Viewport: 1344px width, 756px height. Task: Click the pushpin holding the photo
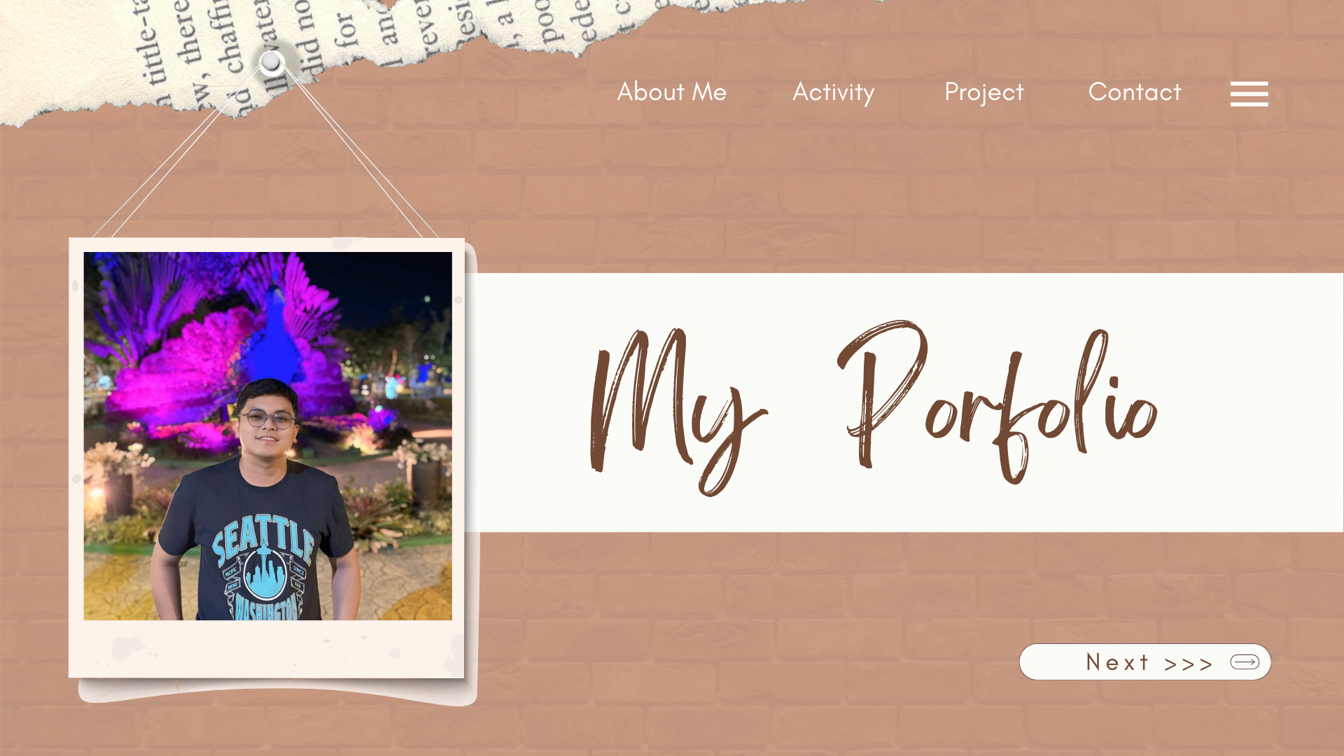point(272,63)
